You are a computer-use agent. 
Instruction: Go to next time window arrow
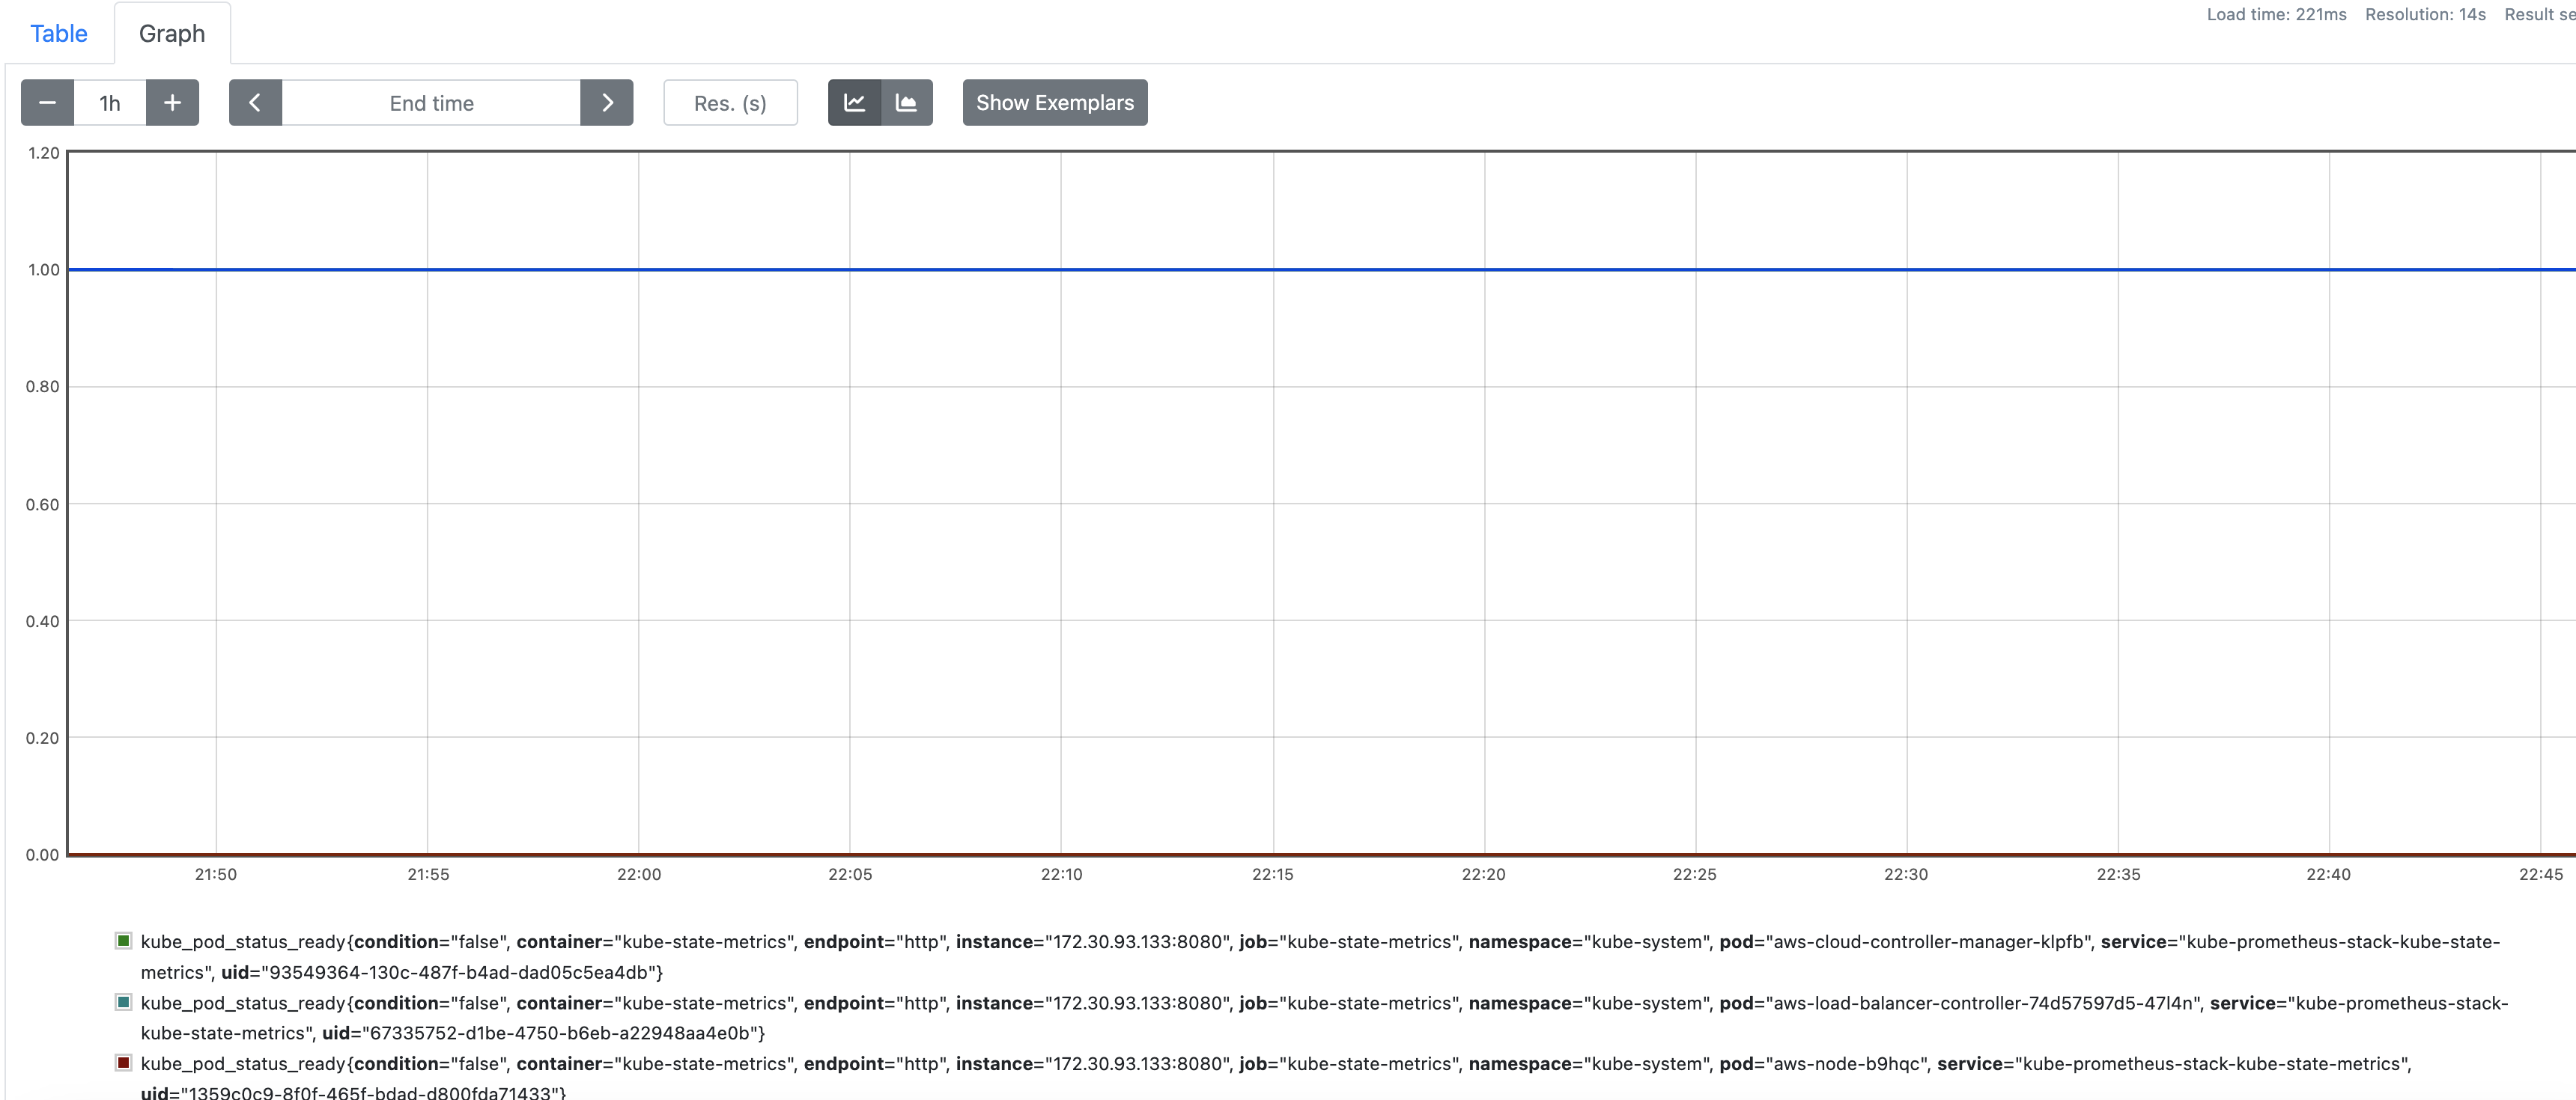(606, 103)
